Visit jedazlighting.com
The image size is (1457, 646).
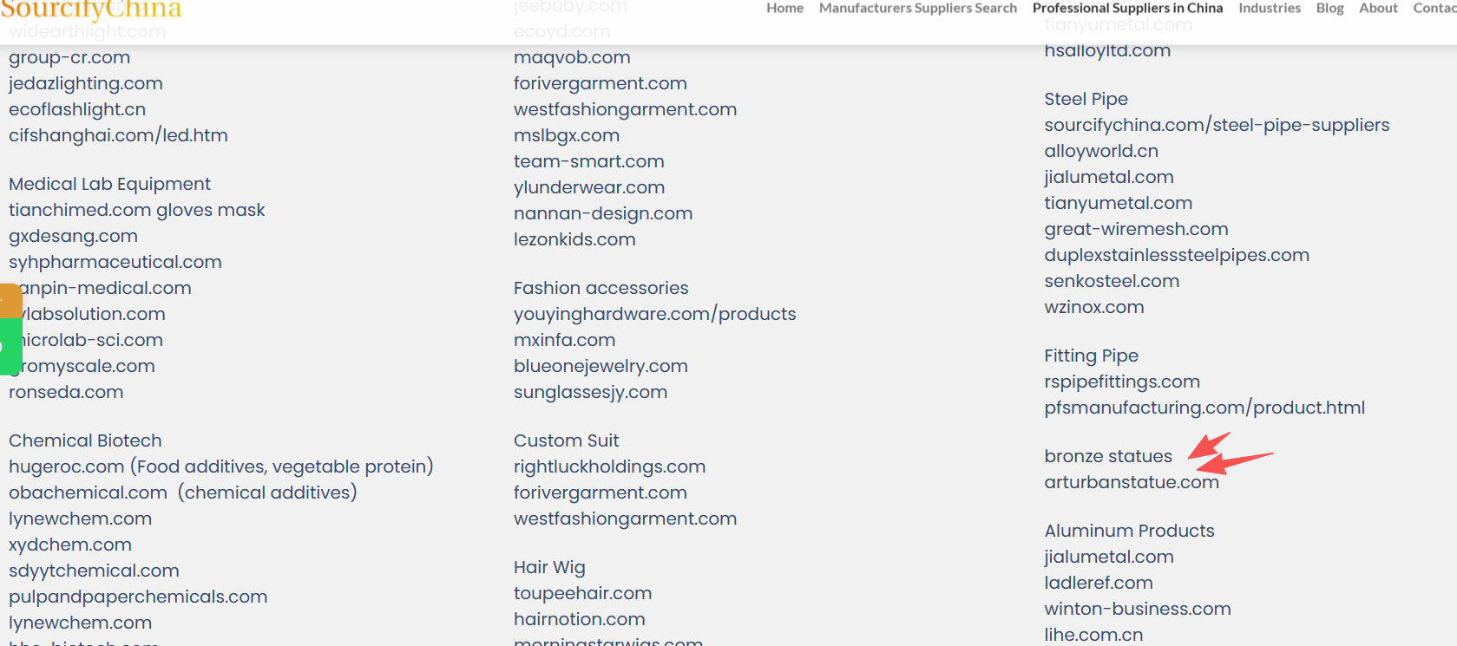tap(86, 84)
